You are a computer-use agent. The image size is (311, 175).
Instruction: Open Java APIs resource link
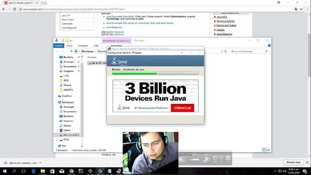pos(222,17)
